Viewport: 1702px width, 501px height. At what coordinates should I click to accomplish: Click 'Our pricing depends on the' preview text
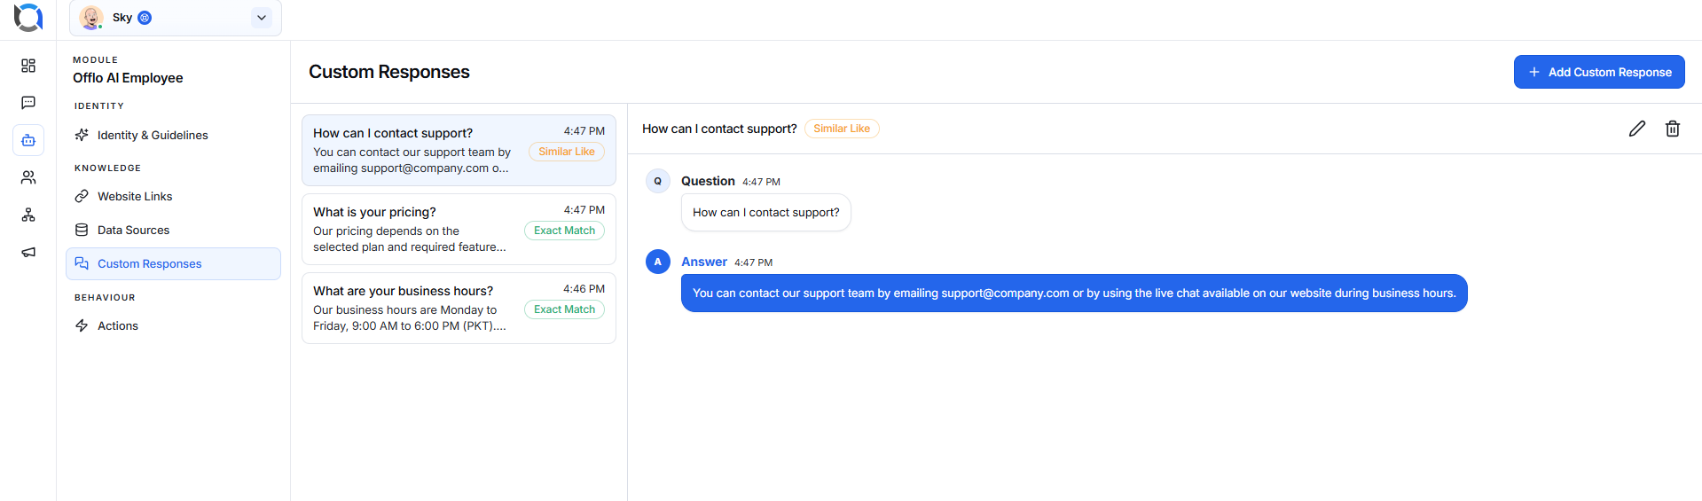tap(386, 231)
